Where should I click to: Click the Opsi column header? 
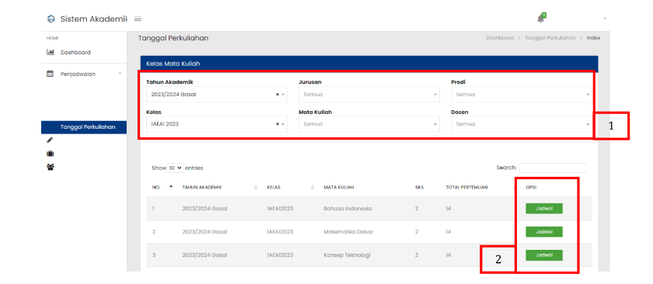point(531,188)
